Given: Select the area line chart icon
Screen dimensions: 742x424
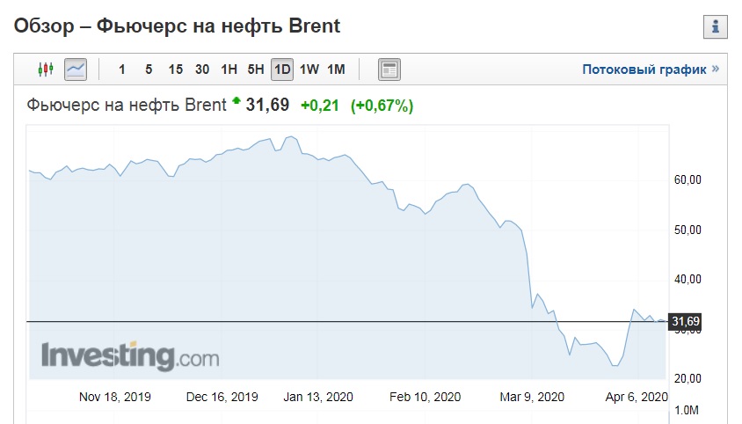Looking at the screenshot, I should [76, 69].
